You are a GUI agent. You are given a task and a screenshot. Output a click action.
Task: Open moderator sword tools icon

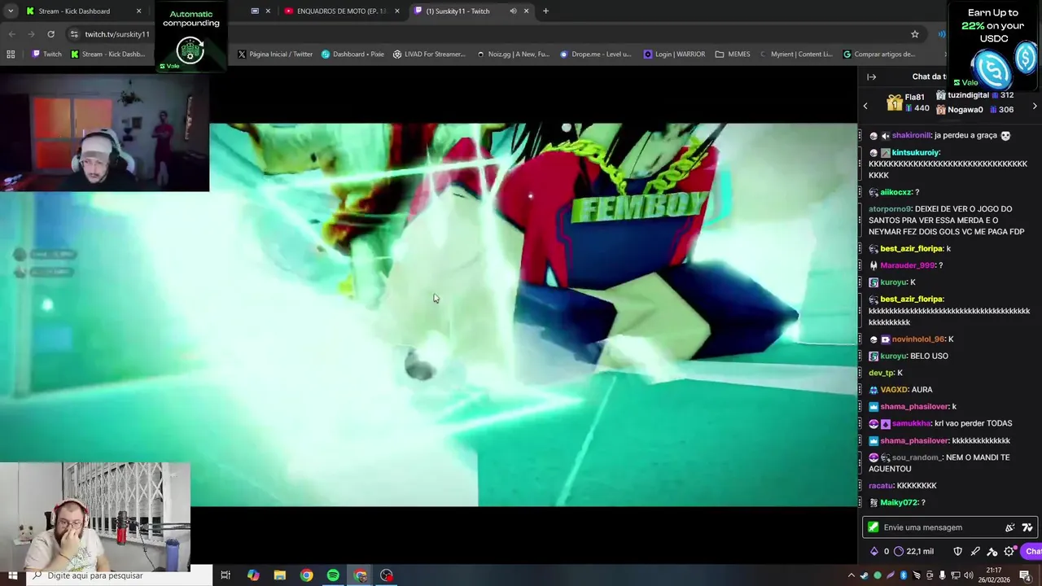975,551
